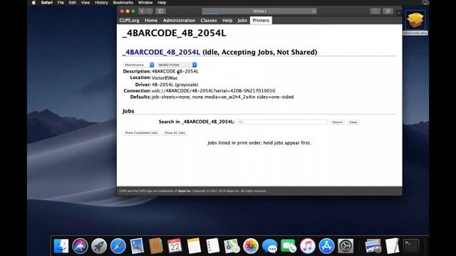456x256 pixels.
Task: Click the Safari share button
Action: pyautogui.click(x=375, y=11)
